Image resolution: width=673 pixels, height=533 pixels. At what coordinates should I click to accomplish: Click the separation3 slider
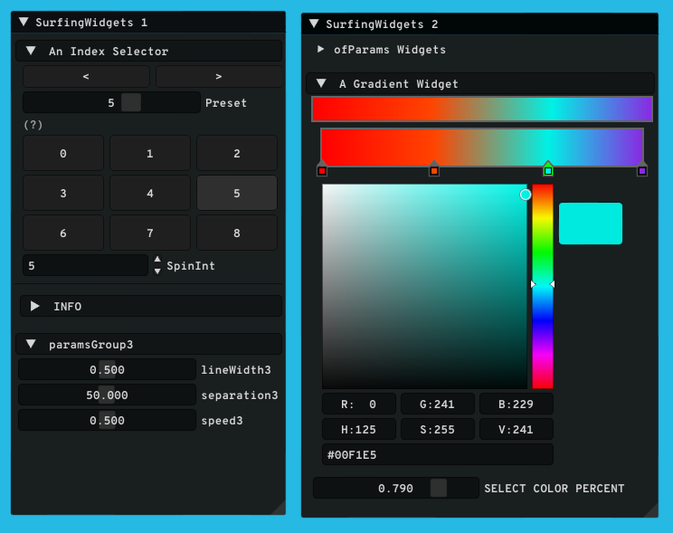pos(107,395)
